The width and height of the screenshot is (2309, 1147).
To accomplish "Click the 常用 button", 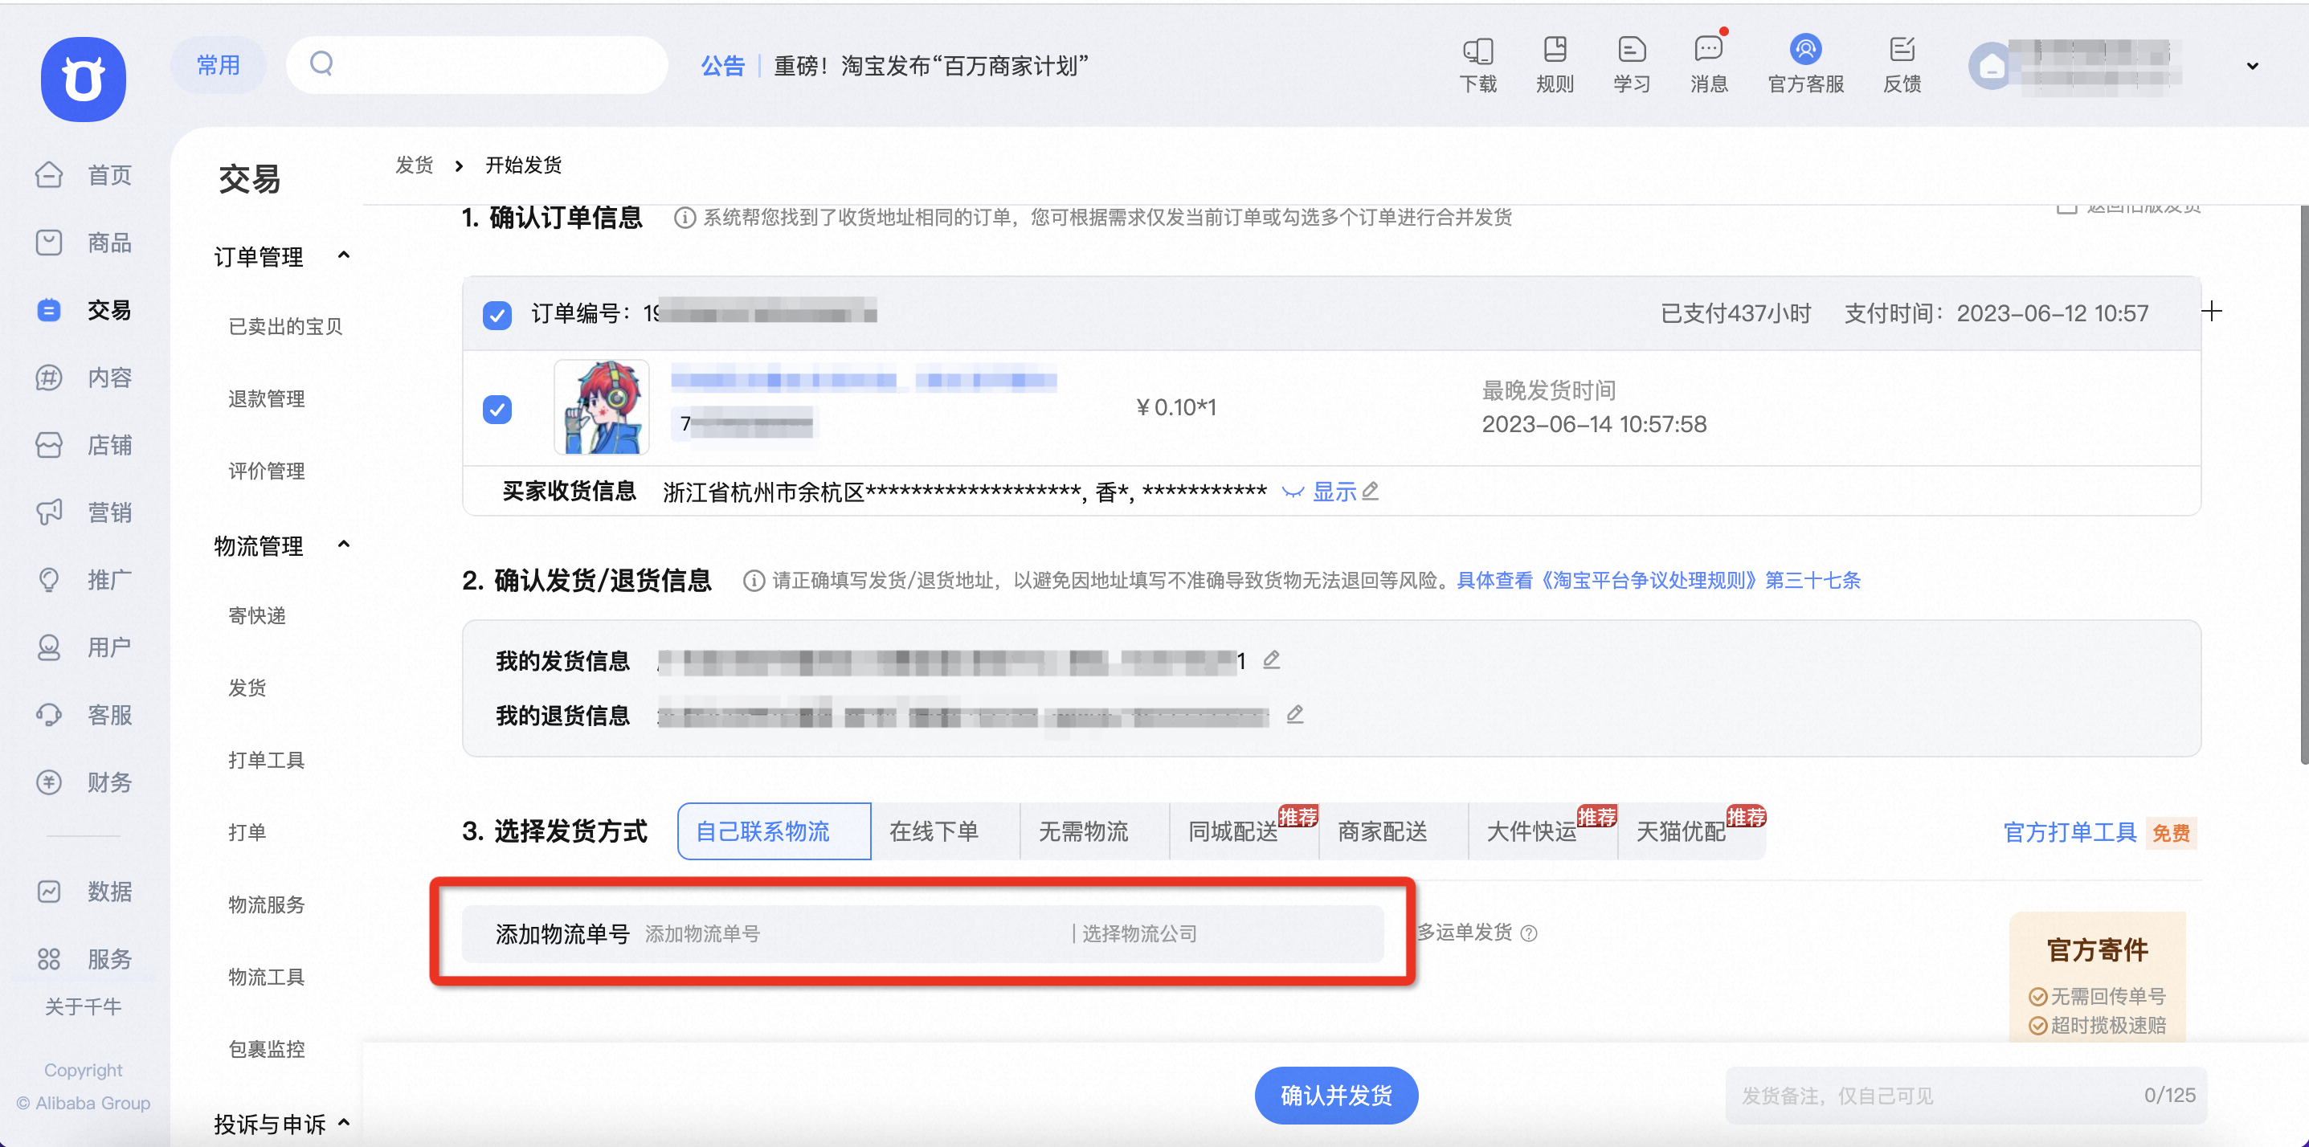I will click(218, 64).
